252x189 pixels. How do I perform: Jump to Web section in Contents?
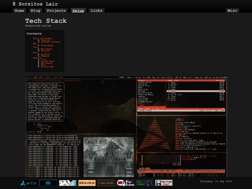[x=35, y=43]
